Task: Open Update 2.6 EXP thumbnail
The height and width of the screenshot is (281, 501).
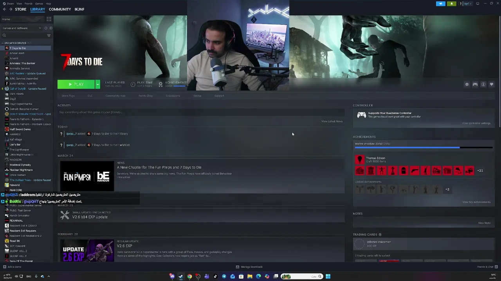Action: pos(87,250)
